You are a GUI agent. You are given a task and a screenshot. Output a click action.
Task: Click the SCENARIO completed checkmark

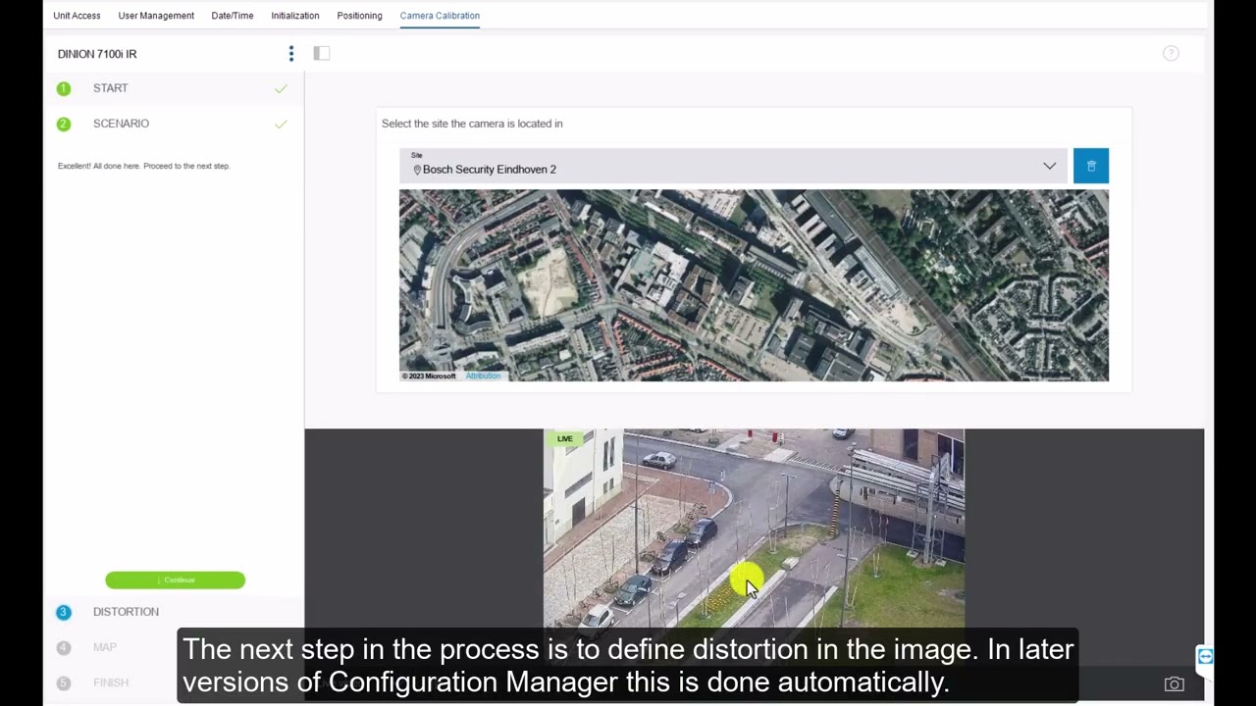(281, 124)
